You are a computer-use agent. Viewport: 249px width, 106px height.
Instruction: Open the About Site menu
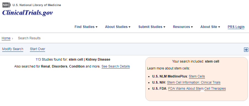click(210, 27)
